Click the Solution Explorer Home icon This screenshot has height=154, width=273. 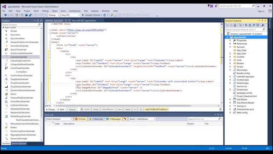(235, 25)
